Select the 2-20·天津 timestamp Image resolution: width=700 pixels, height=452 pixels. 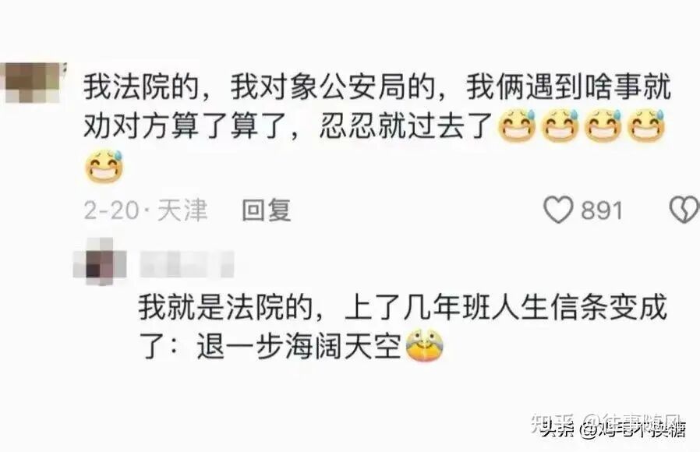point(146,210)
